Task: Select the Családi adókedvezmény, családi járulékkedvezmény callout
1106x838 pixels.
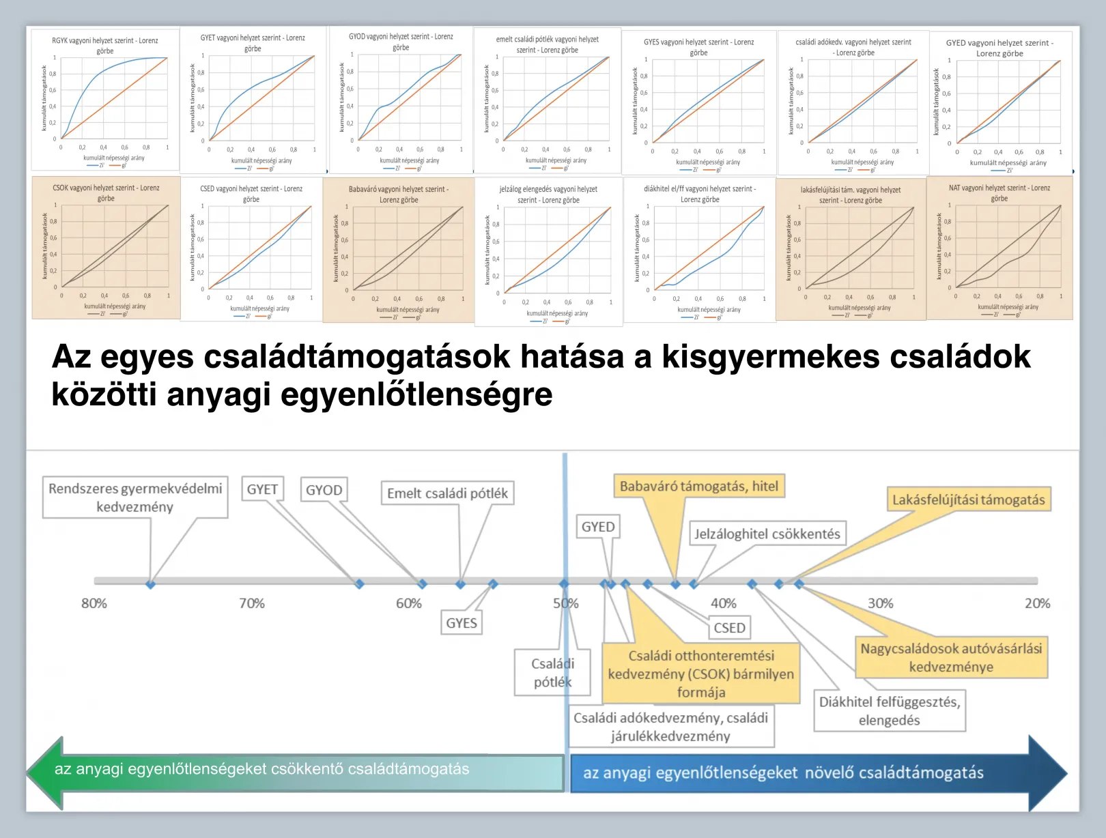Action: (x=670, y=727)
